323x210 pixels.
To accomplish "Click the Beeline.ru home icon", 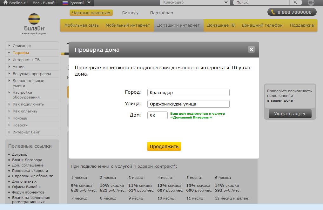I will coord(6,3).
